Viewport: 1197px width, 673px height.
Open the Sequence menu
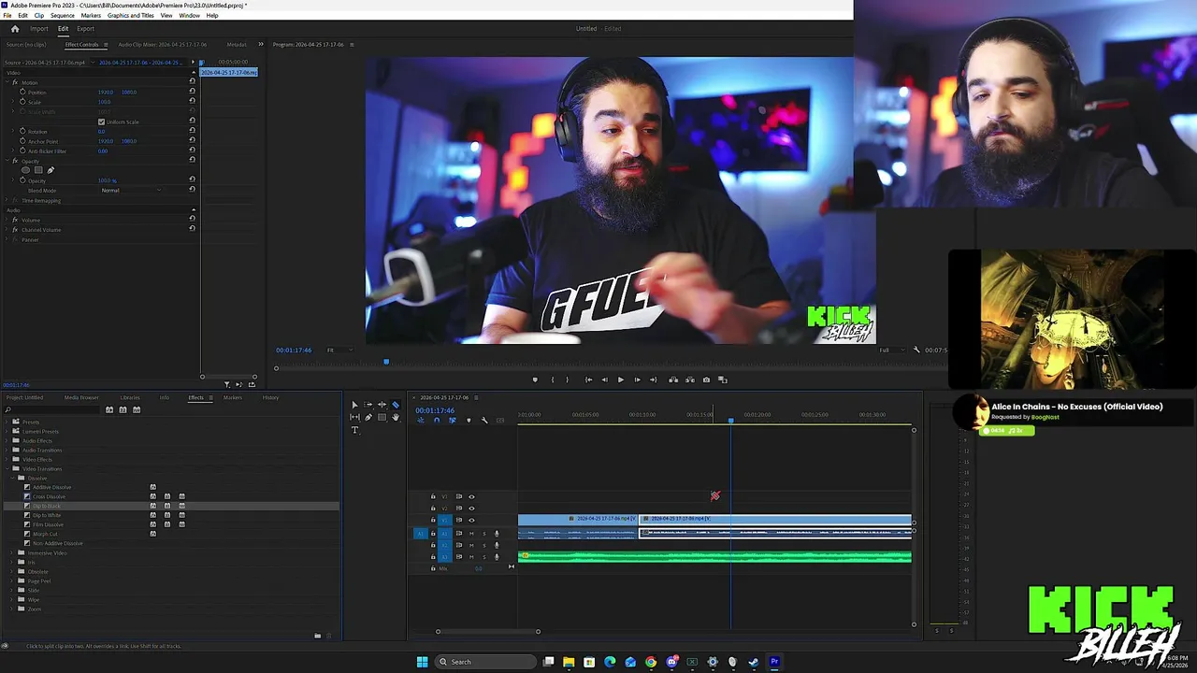point(63,16)
